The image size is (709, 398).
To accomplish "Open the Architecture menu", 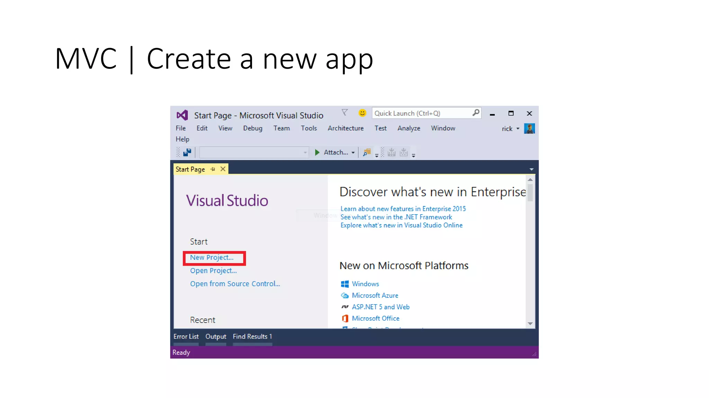I will (x=345, y=128).
